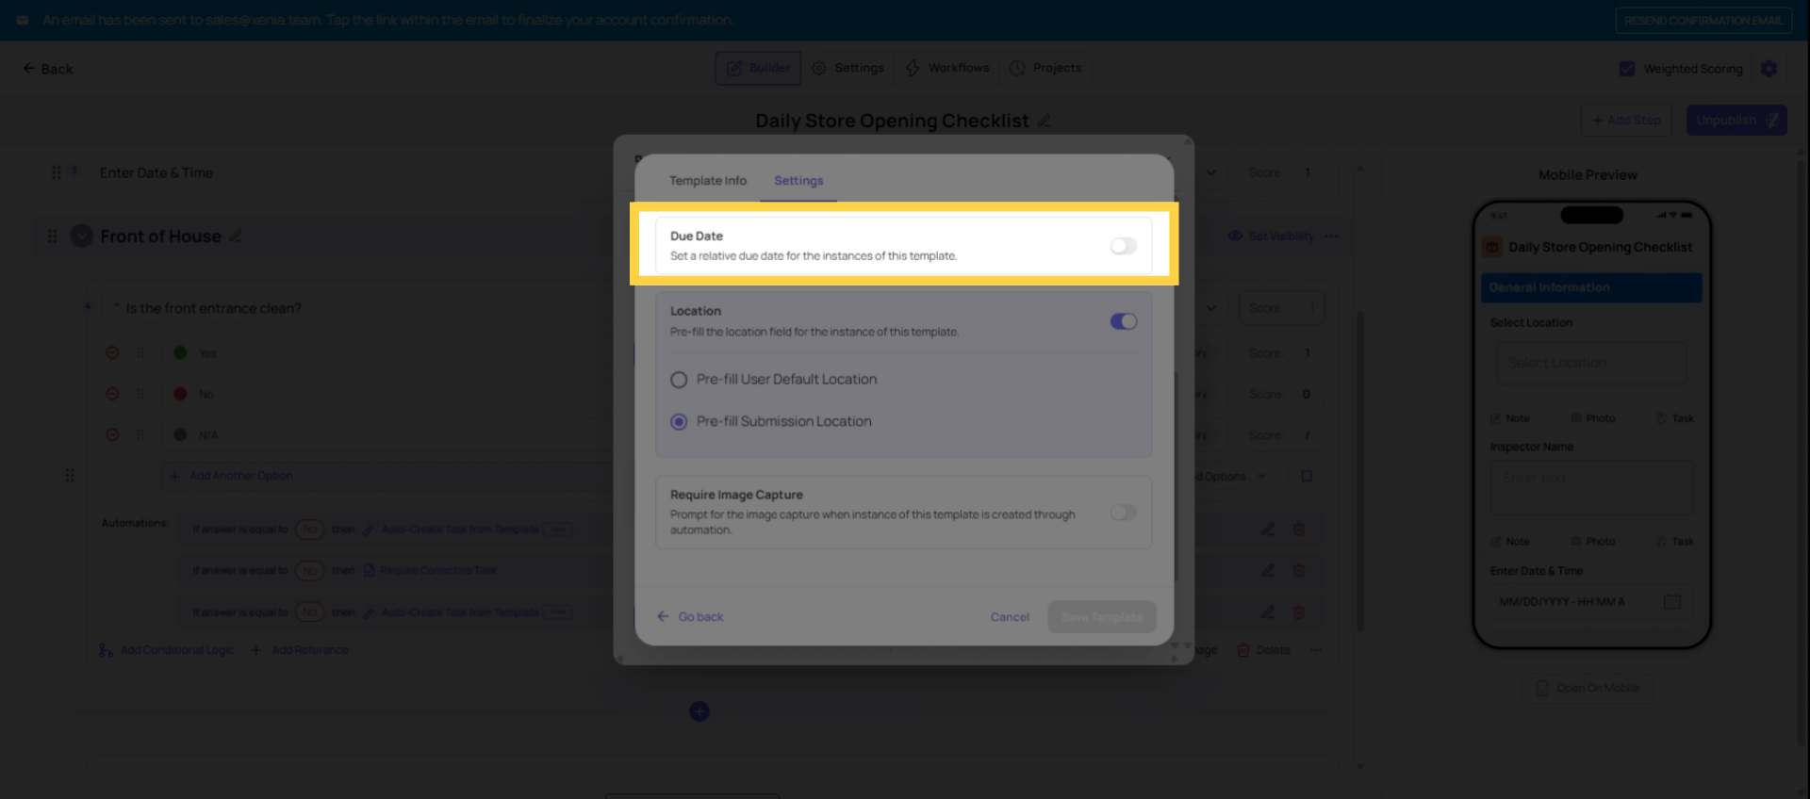Grab the Enter Date & Time drag handle
1810x799 pixels.
pos(57,172)
